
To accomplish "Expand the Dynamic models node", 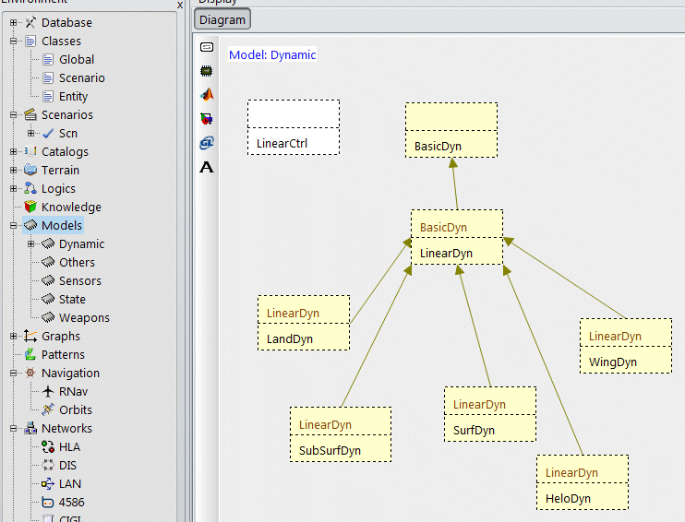I will click(31, 244).
